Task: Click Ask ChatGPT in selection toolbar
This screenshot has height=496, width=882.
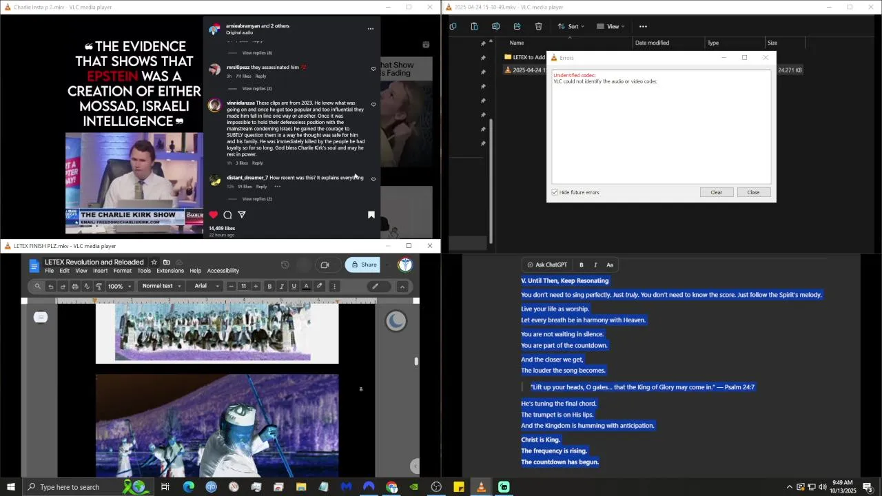Action: 547,265
